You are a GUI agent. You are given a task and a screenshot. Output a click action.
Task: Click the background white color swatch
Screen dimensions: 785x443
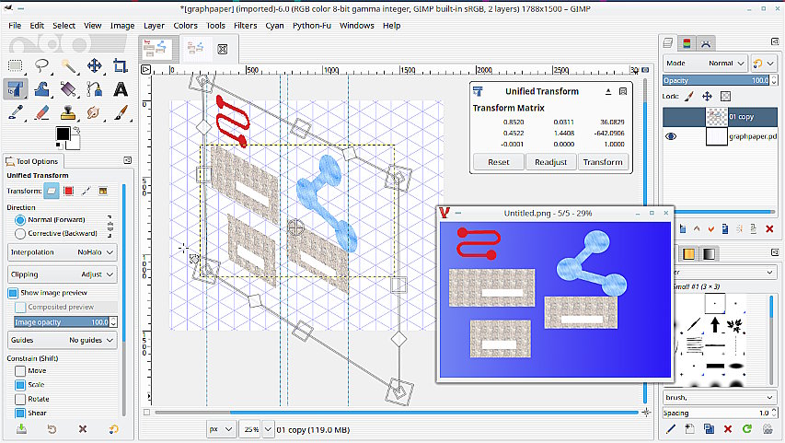(75, 145)
